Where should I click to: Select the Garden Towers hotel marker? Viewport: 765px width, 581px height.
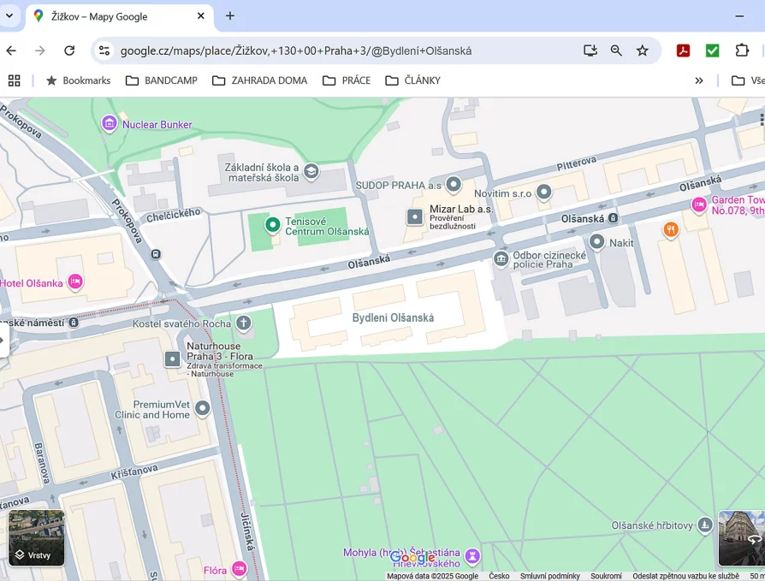[x=699, y=205]
